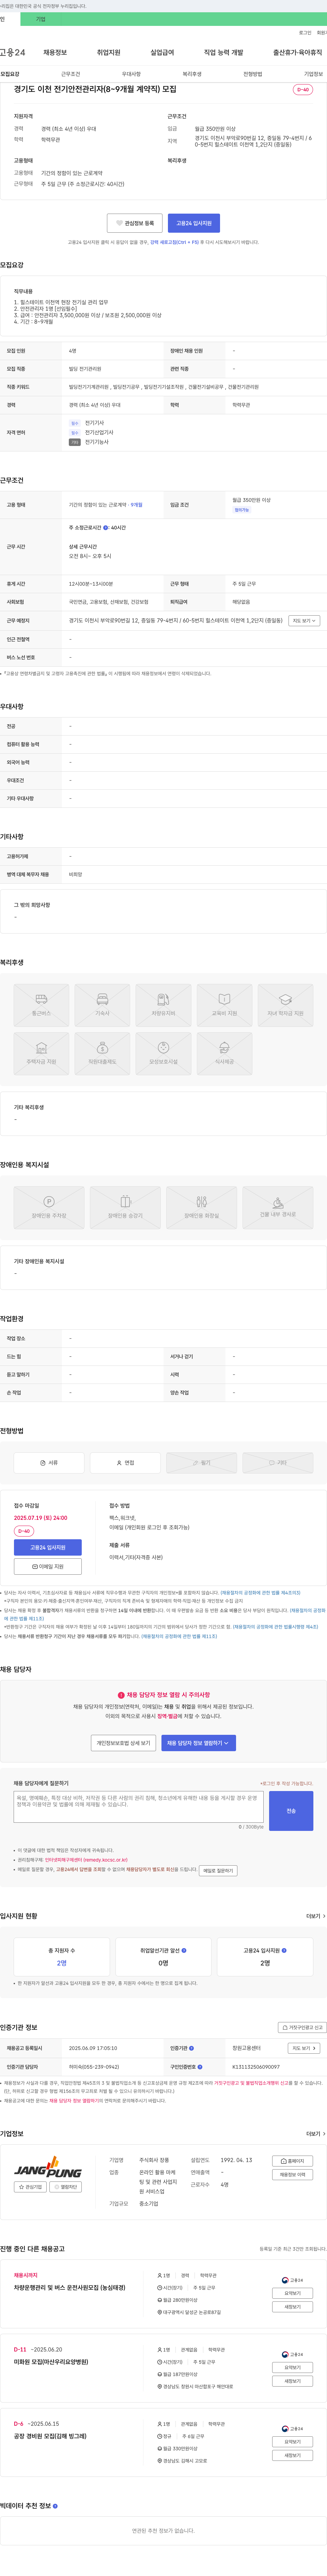Click info icon beside 빅데이터 추천 정보

[x=55, y=2506]
